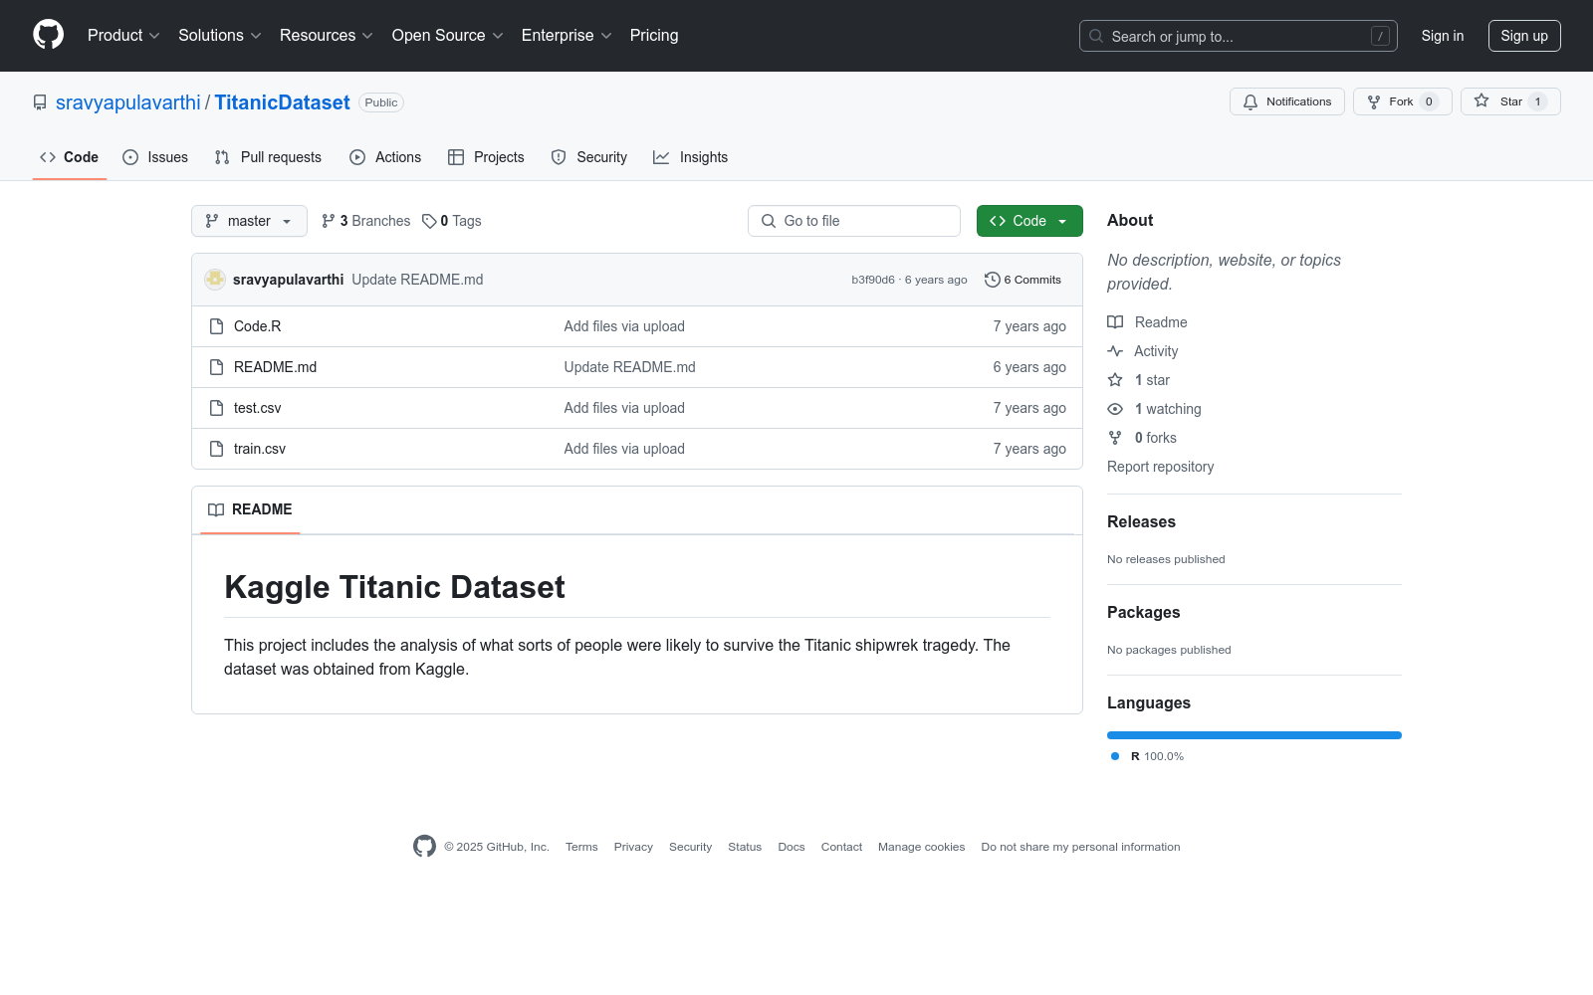Open the sravyapulavarthi owner link
The image size is (1593, 995).
coord(128,102)
